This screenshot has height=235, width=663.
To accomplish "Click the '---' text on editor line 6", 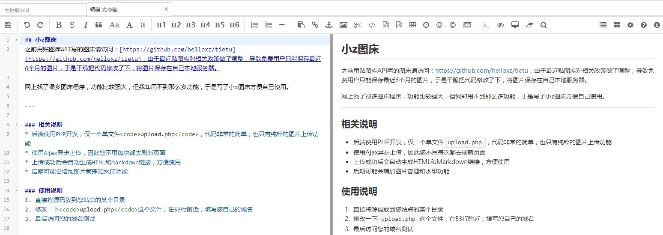I will pos(30,106).
